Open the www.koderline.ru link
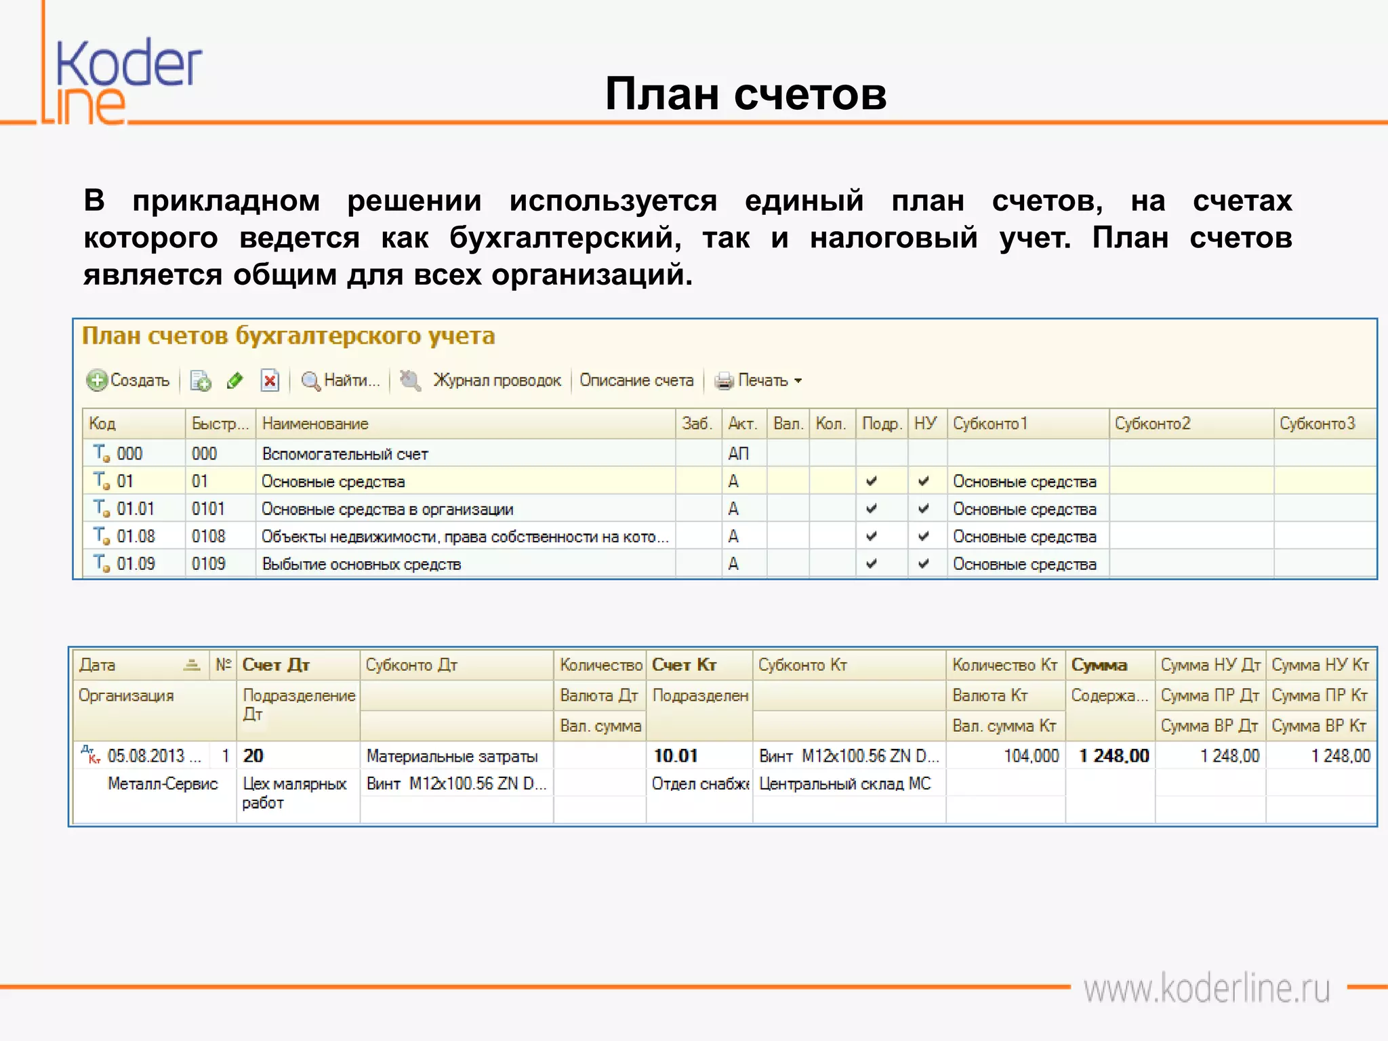This screenshot has height=1041, width=1388. (1206, 989)
